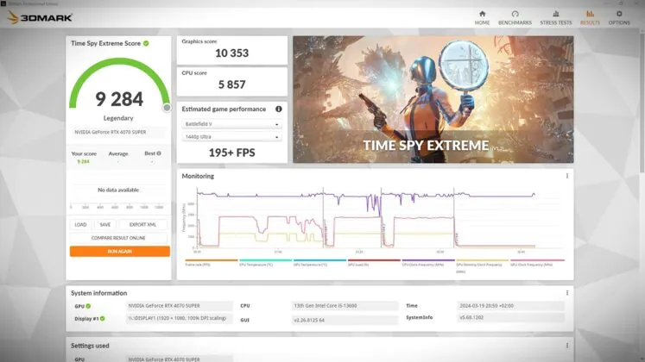Click the 195+ FPS estimate
The height and width of the screenshot is (362, 645).
point(232,153)
